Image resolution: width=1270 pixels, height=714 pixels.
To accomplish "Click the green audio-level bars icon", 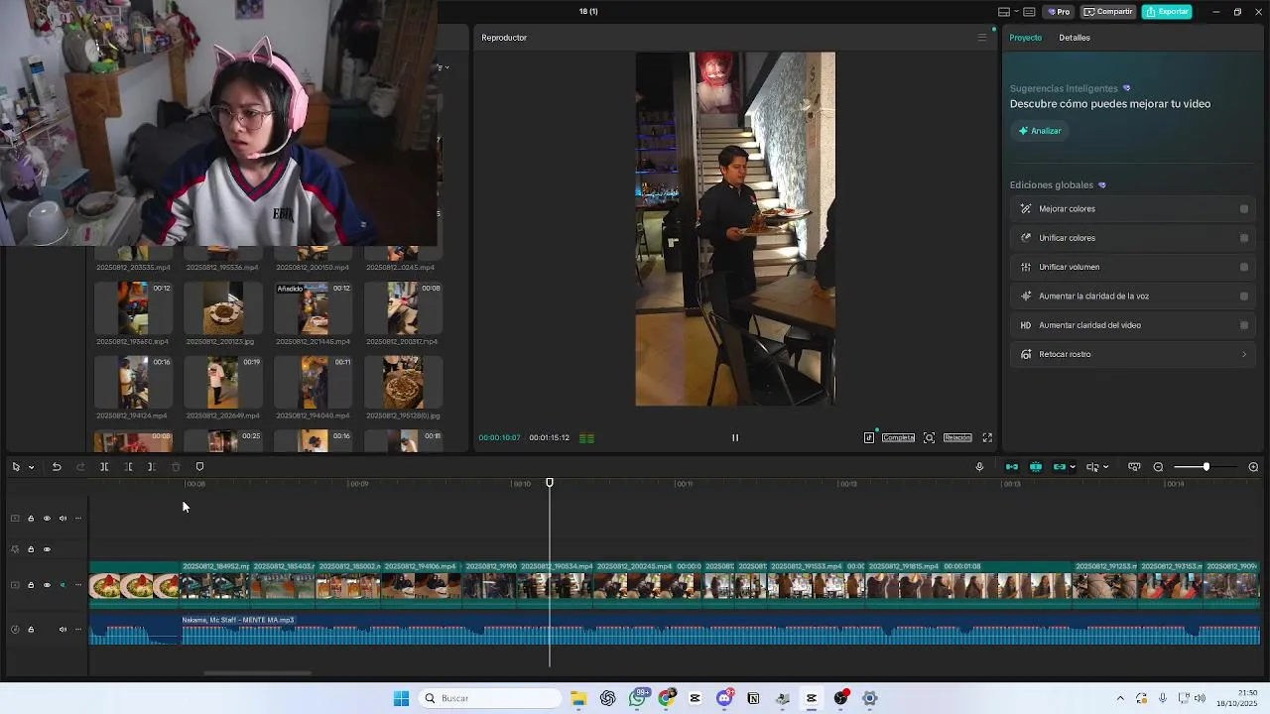I will click(586, 437).
